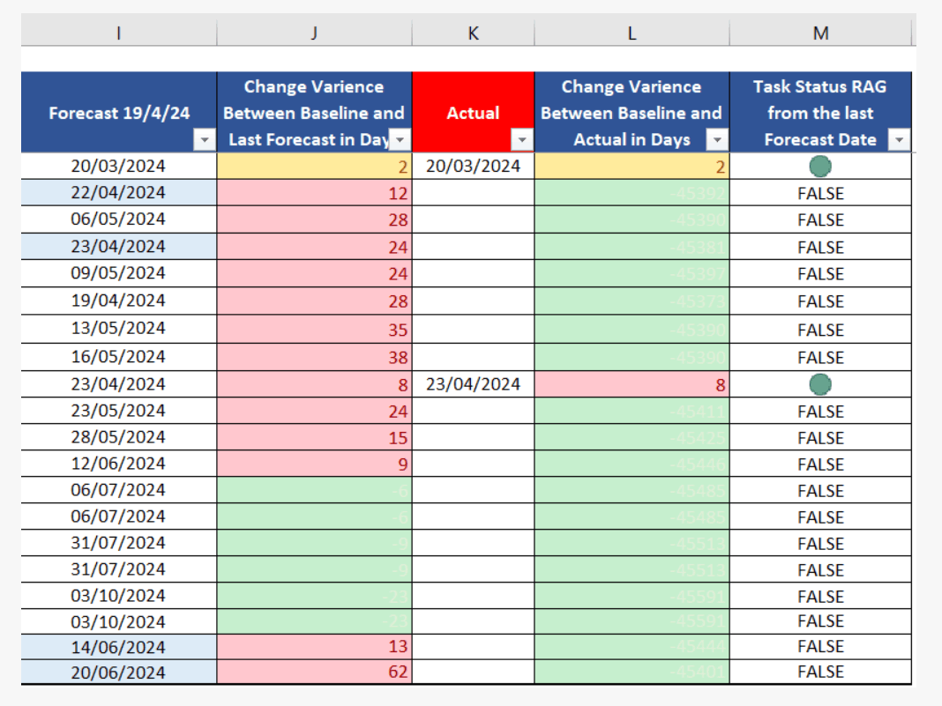Select Actual date 20/03/2024 in column K

(x=474, y=166)
